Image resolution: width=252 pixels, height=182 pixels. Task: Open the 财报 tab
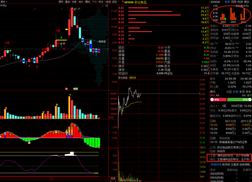(240, 2)
